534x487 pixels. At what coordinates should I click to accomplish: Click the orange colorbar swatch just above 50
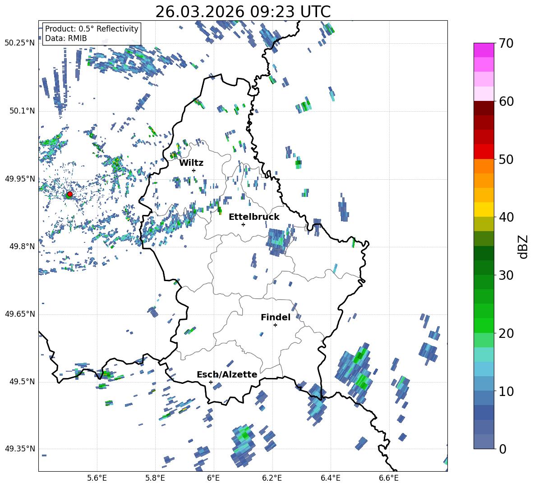[483, 166]
